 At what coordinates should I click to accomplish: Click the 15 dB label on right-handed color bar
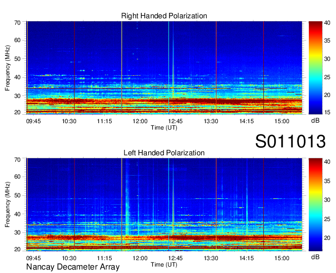327,112
